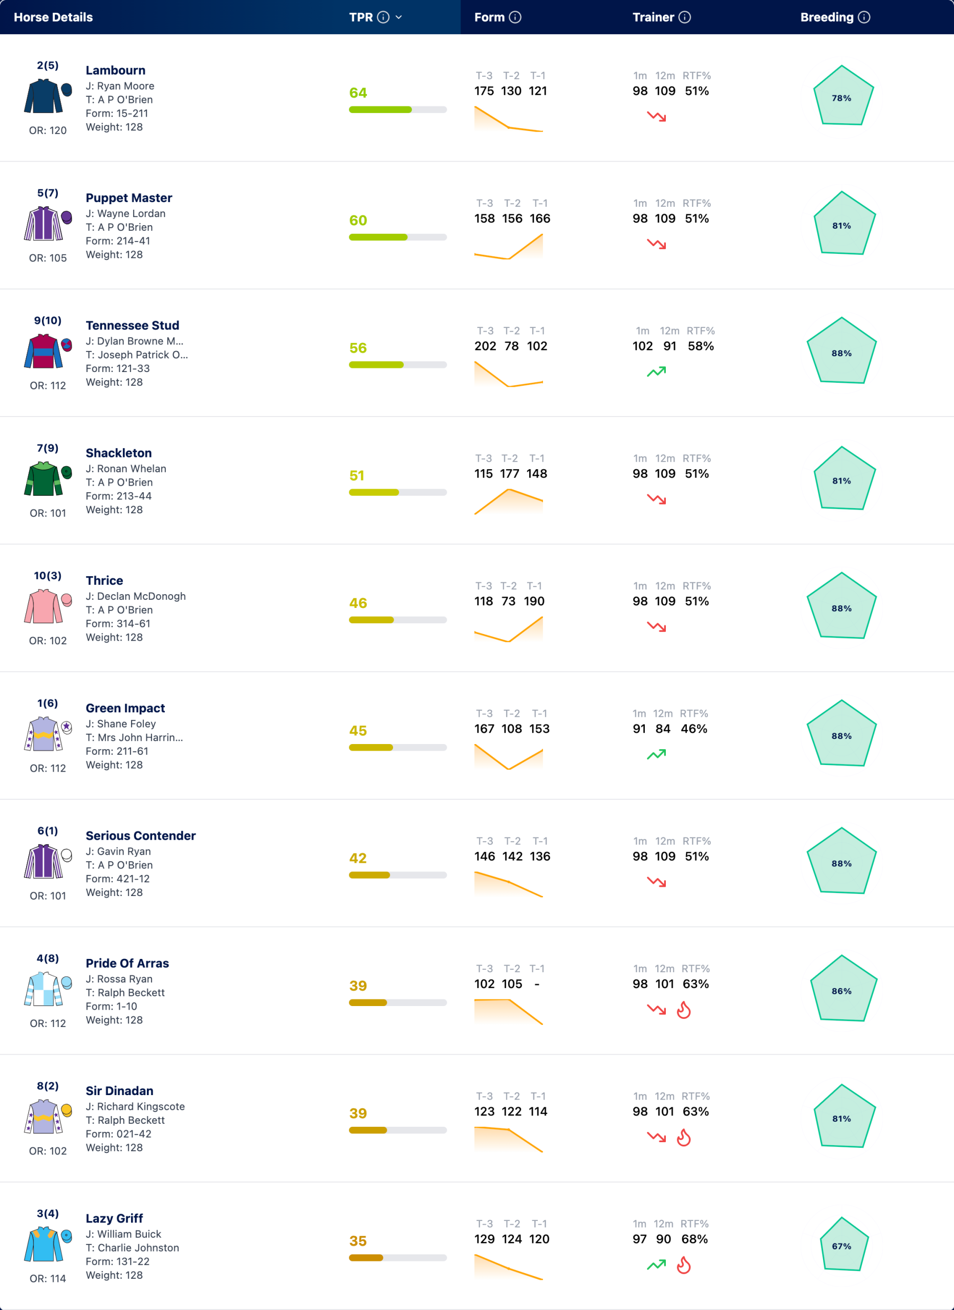Image resolution: width=954 pixels, height=1310 pixels.
Task: Open the Green Impact horse link
Action: point(125,708)
